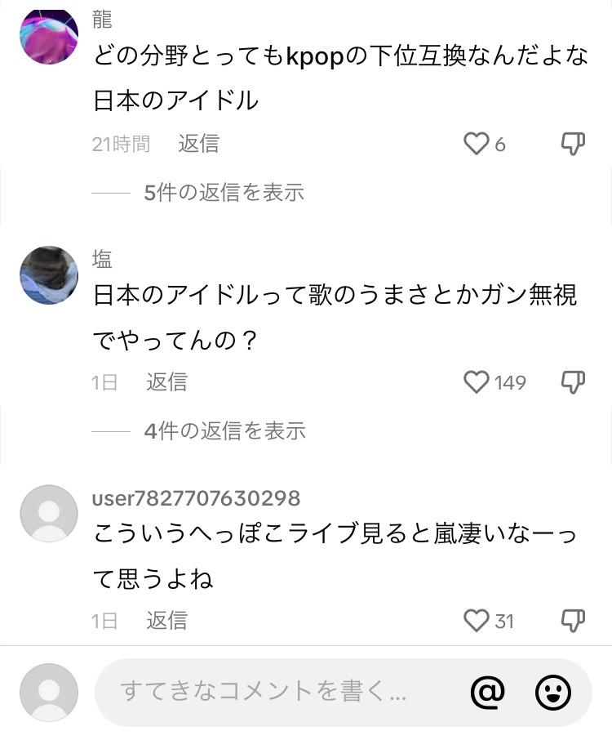Viewport: 612px width, 740px height.
Task: Dislike 龍's comment with thumbs-down icon
Action: pyautogui.click(x=574, y=145)
